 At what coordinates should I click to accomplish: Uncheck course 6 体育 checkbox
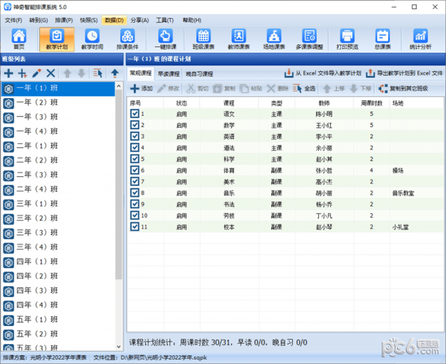point(135,170)
